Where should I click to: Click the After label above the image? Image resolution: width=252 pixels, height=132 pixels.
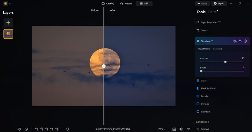(x=113, y=10)
